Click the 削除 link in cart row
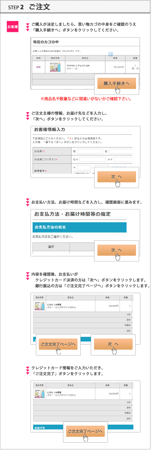The width and height of the screenshot is (151, 450). [38, 67]
